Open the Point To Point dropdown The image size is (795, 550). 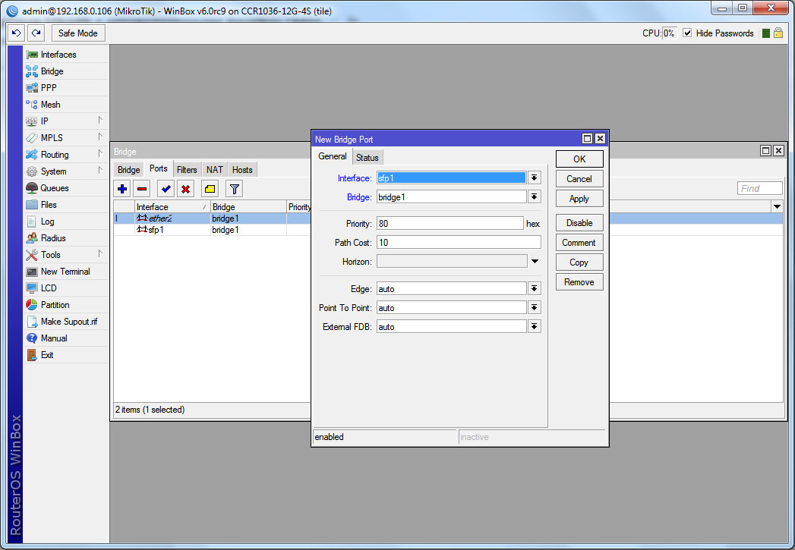(535, 307)
